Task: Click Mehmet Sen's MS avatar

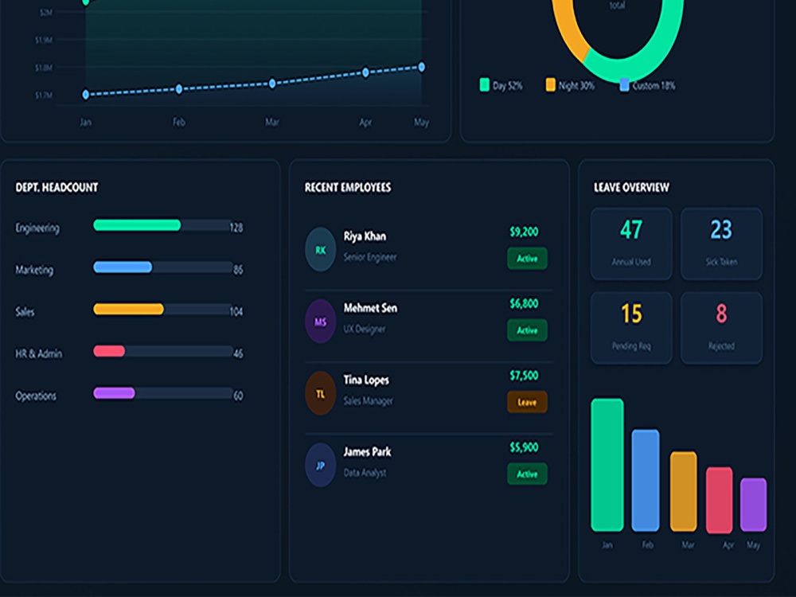Action: coord(320,322)
